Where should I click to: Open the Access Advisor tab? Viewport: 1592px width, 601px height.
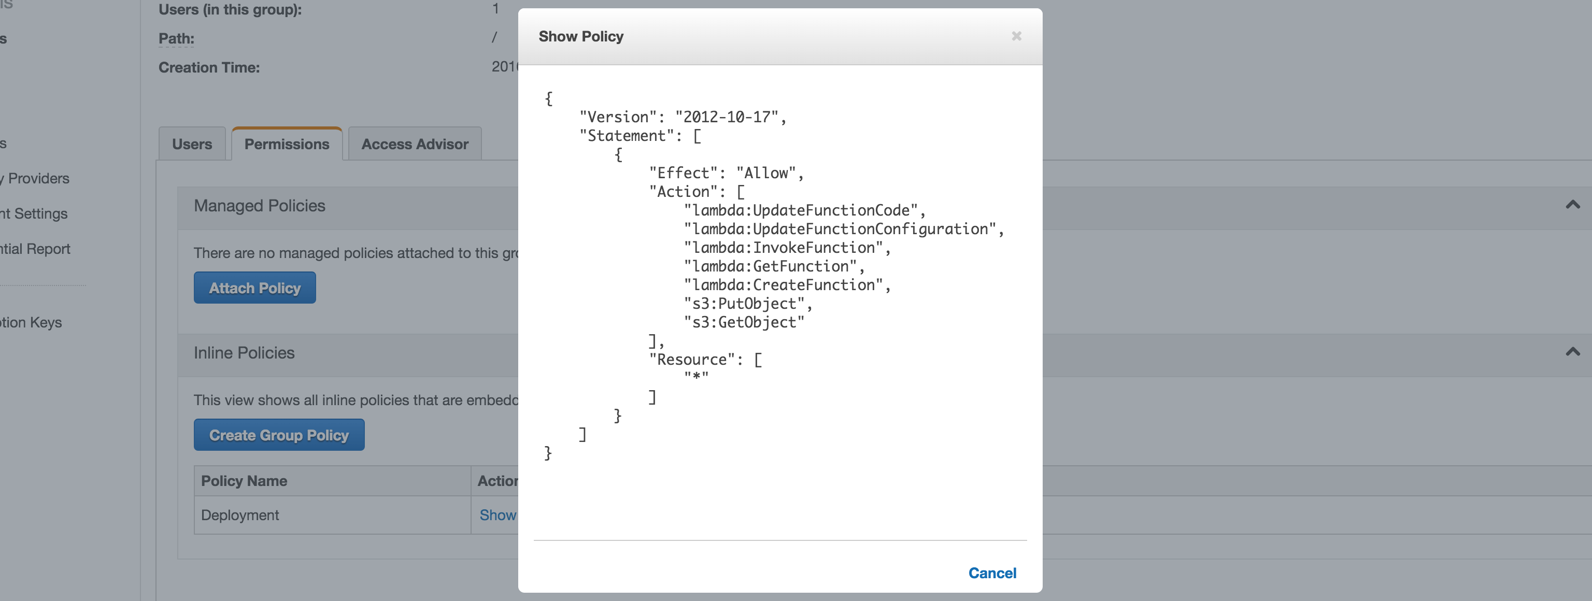415,144
